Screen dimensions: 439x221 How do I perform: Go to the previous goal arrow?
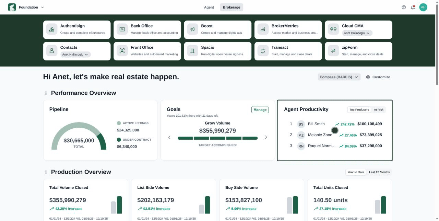coord(169,137)
